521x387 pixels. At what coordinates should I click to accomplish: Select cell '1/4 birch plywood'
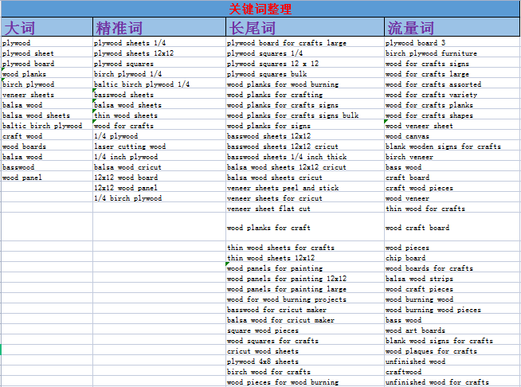click(159, 198)
